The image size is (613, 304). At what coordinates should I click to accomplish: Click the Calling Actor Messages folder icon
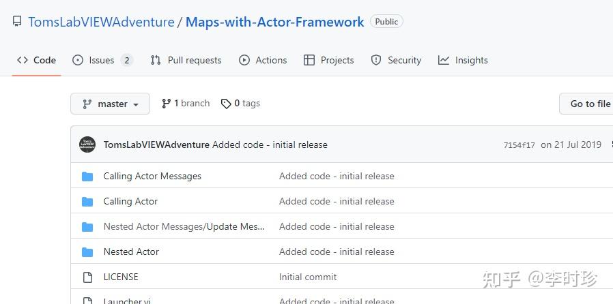[87, 177]
